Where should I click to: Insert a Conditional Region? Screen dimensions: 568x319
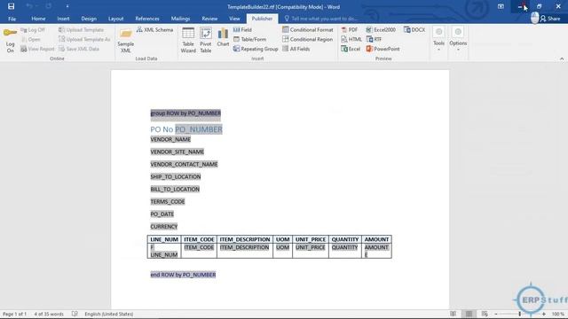pyautogui.click(x=308, y=39)
